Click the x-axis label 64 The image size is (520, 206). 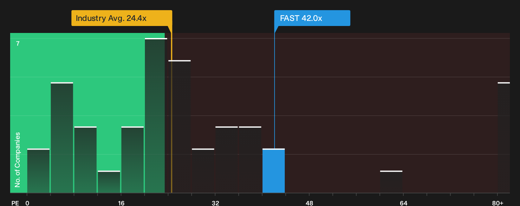pos(403,203)
